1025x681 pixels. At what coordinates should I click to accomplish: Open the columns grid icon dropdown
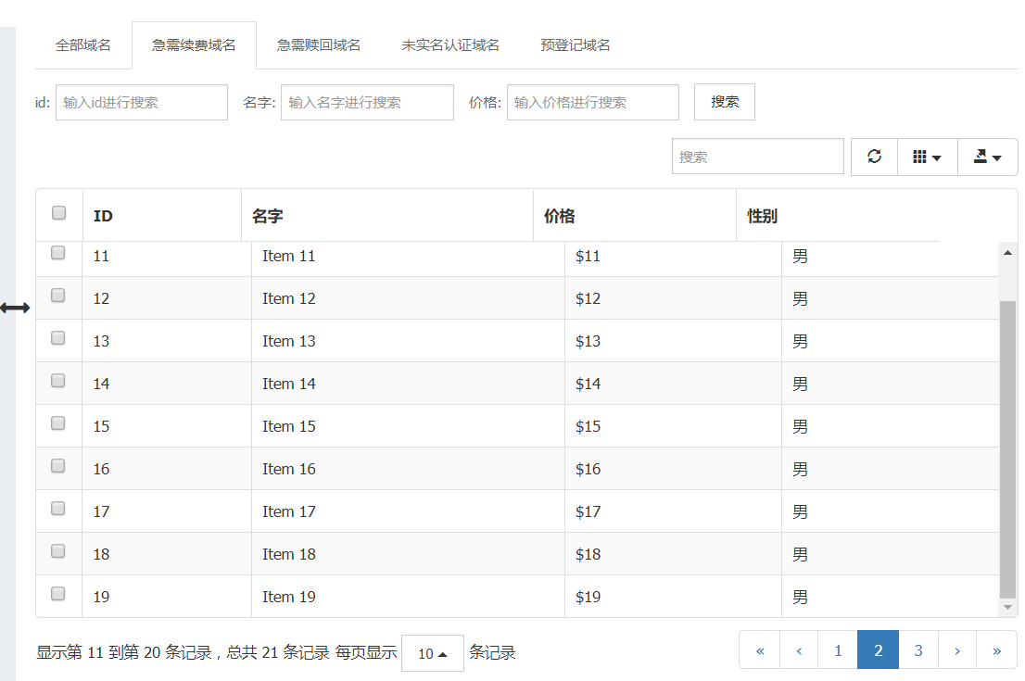pos(927,157)
